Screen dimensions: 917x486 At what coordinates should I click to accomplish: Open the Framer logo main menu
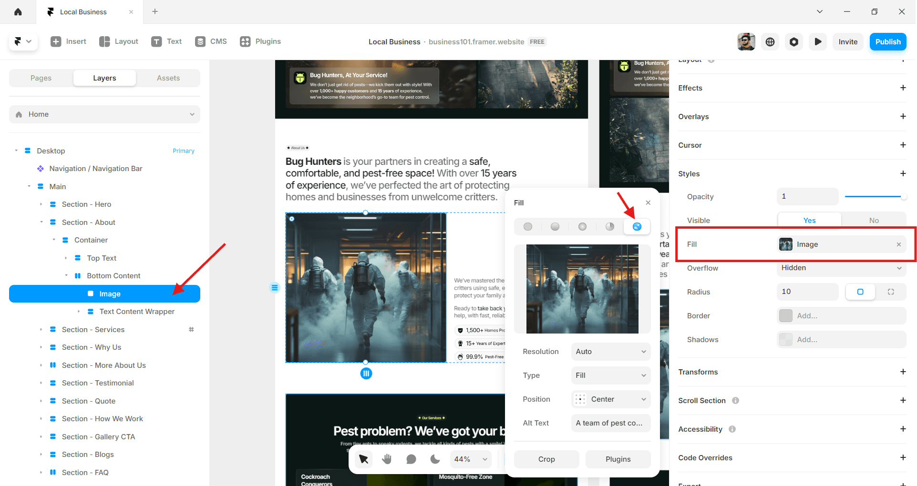click(x=22, y=41)
